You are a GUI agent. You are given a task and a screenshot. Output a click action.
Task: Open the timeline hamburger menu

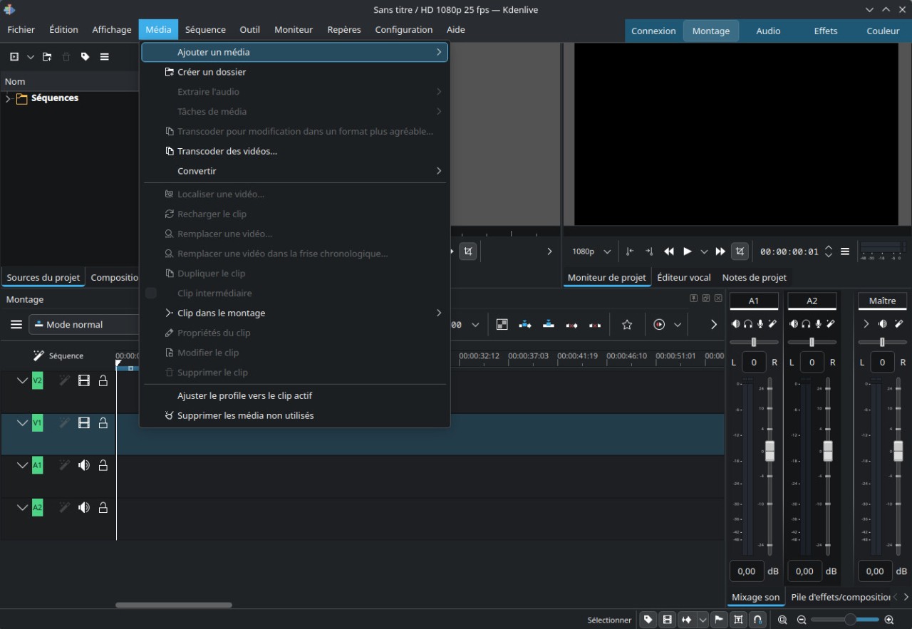(16, 325)
